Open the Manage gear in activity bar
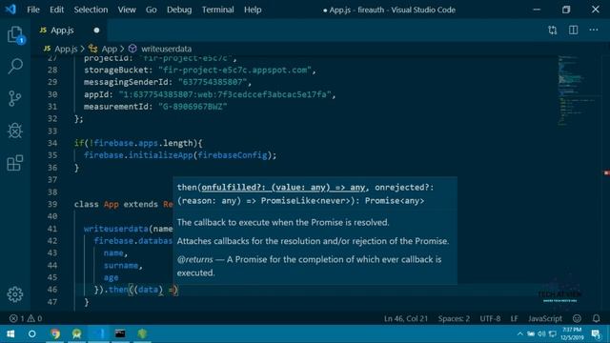Viewport: 610px width, 343px height. coord(15,294)
